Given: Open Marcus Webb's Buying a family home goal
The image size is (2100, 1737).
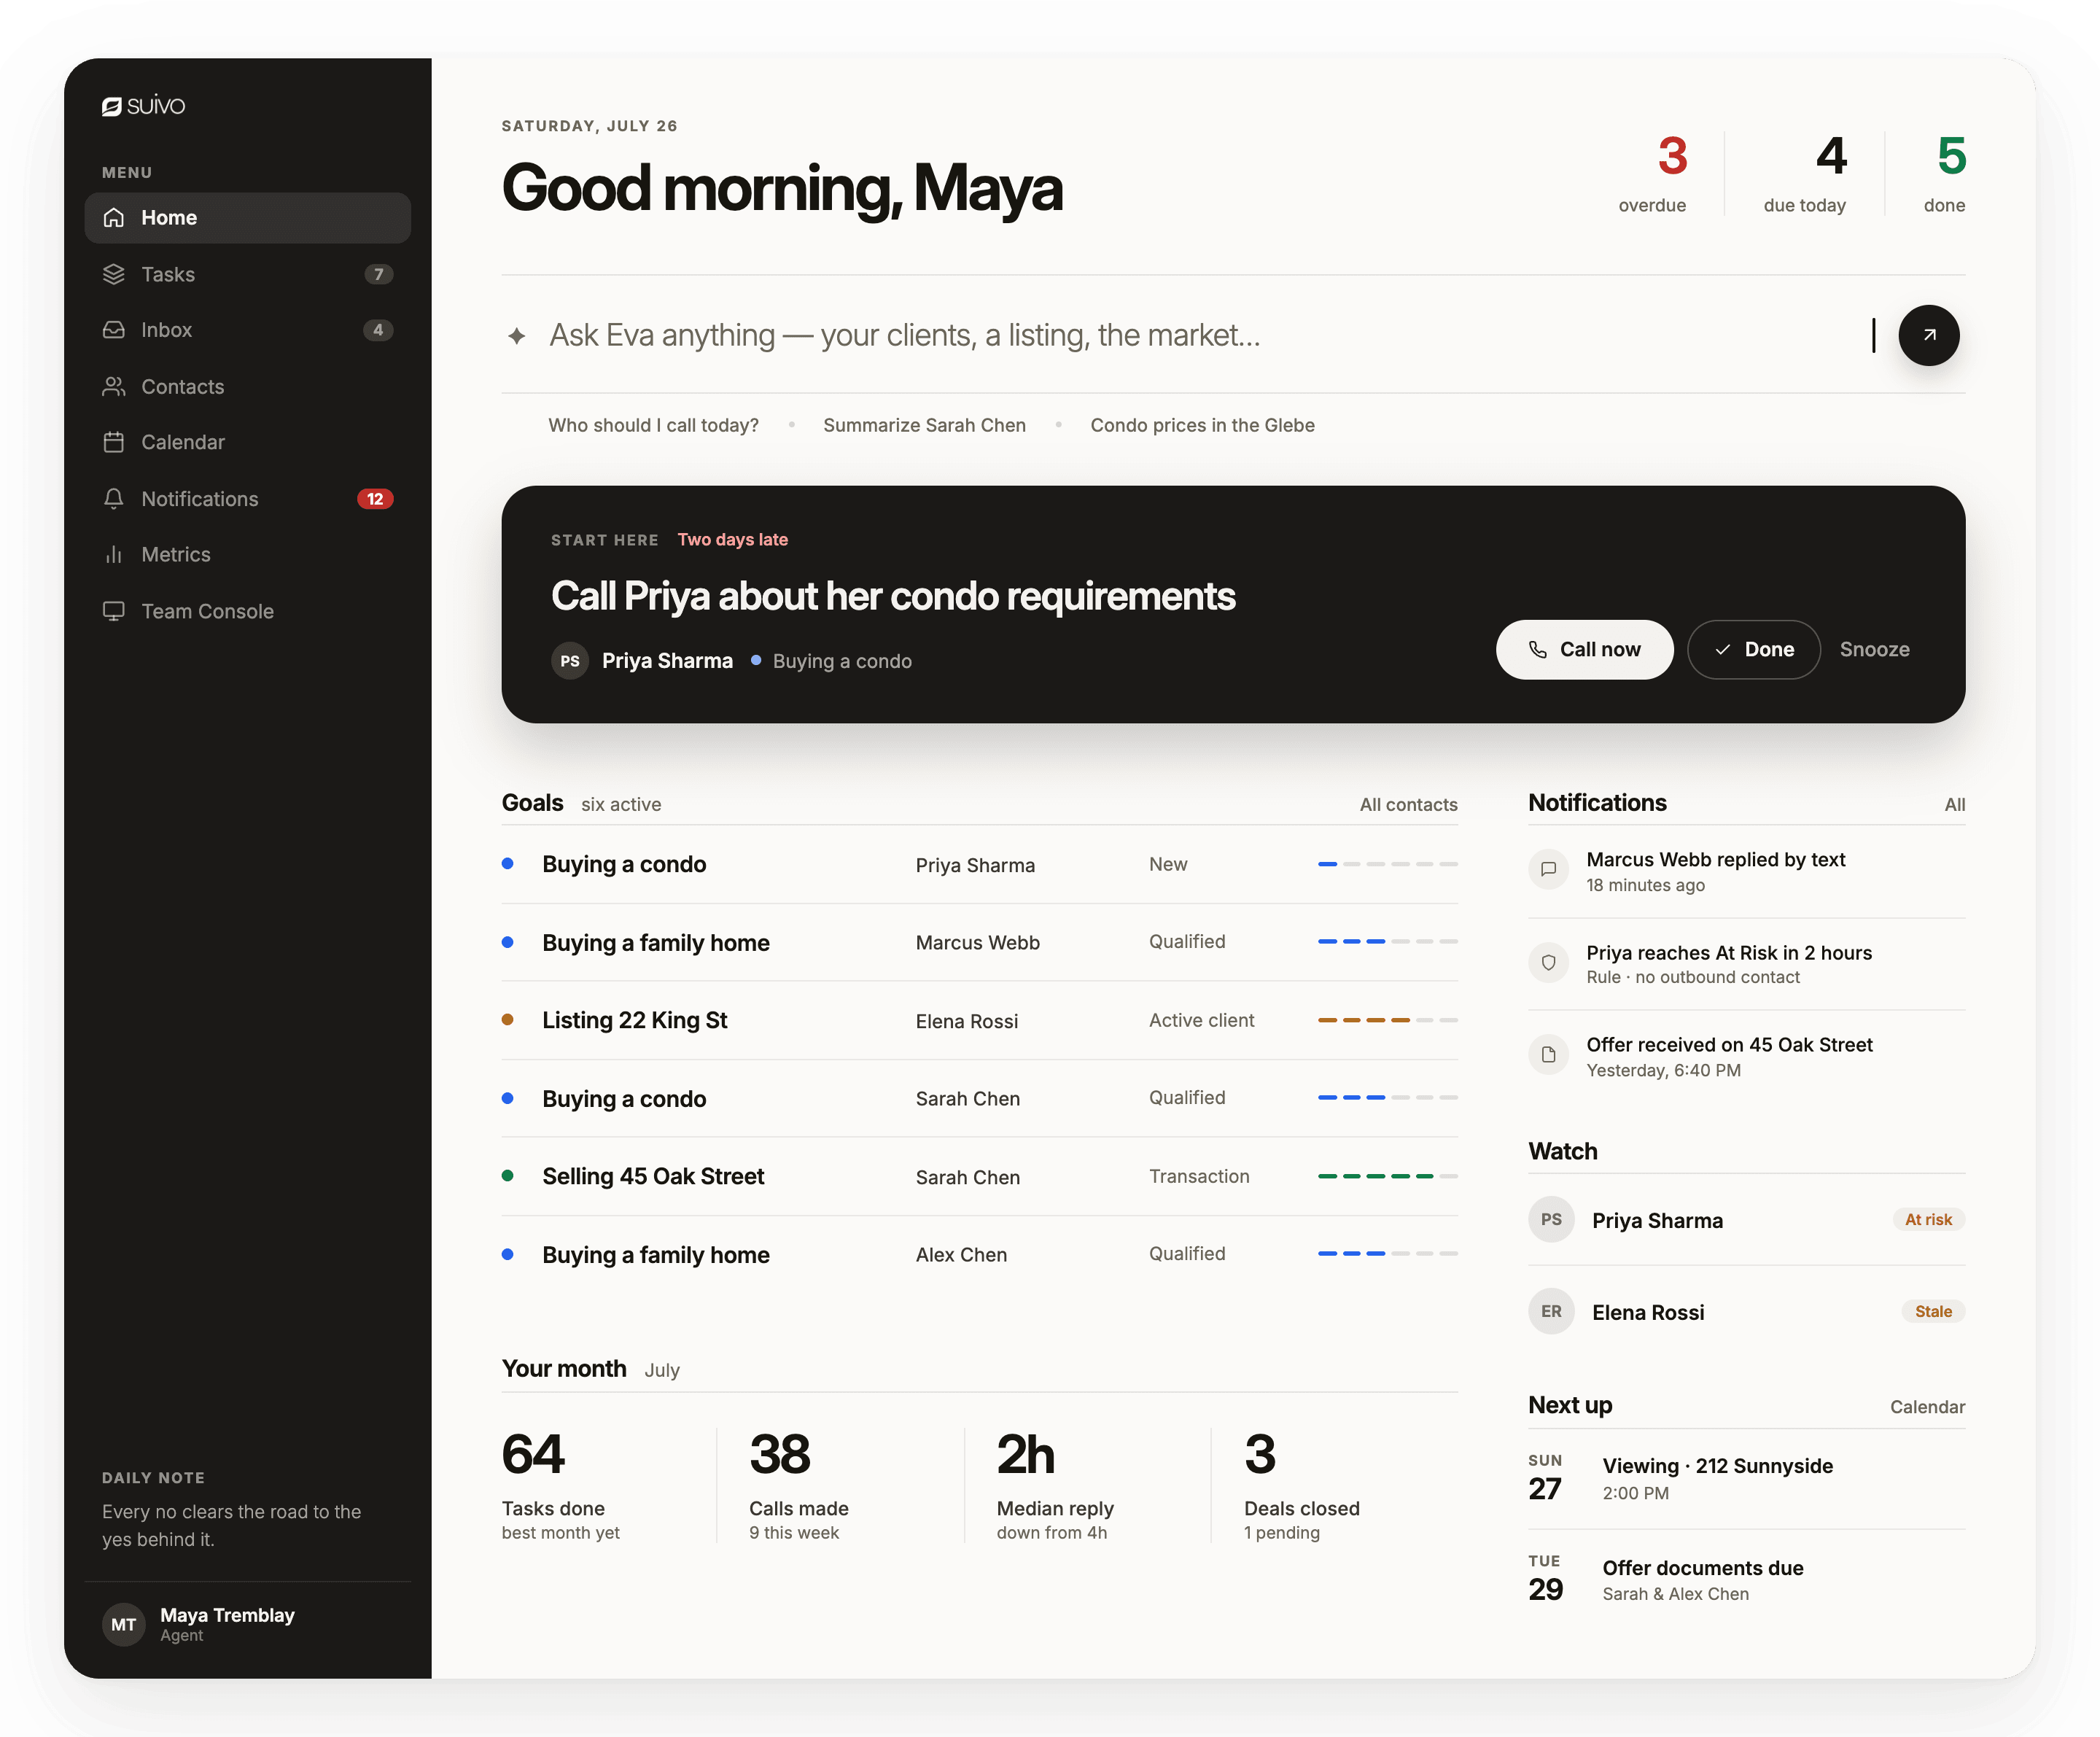Looking at the screenshot, I should pyautogui.click(x=979, y=942).
